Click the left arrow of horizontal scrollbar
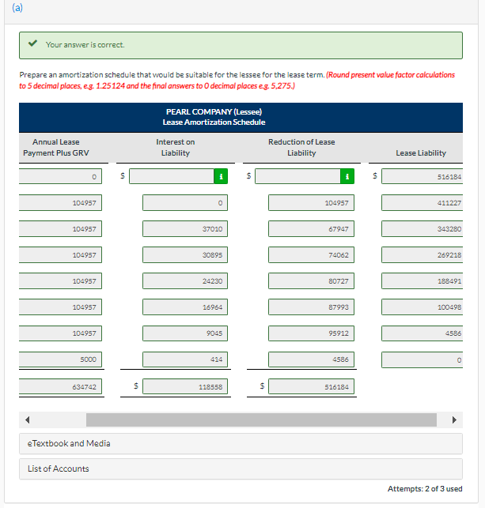 tap(28, 420)
